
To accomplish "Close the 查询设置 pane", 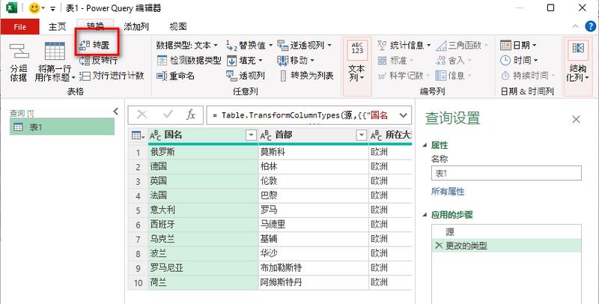I will pyautogui.click(x=576, y=120).
